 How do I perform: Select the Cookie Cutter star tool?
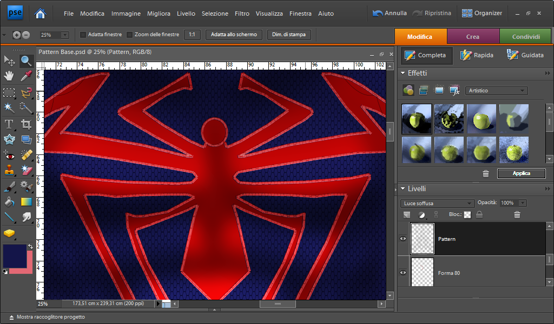tap(9, 140)
